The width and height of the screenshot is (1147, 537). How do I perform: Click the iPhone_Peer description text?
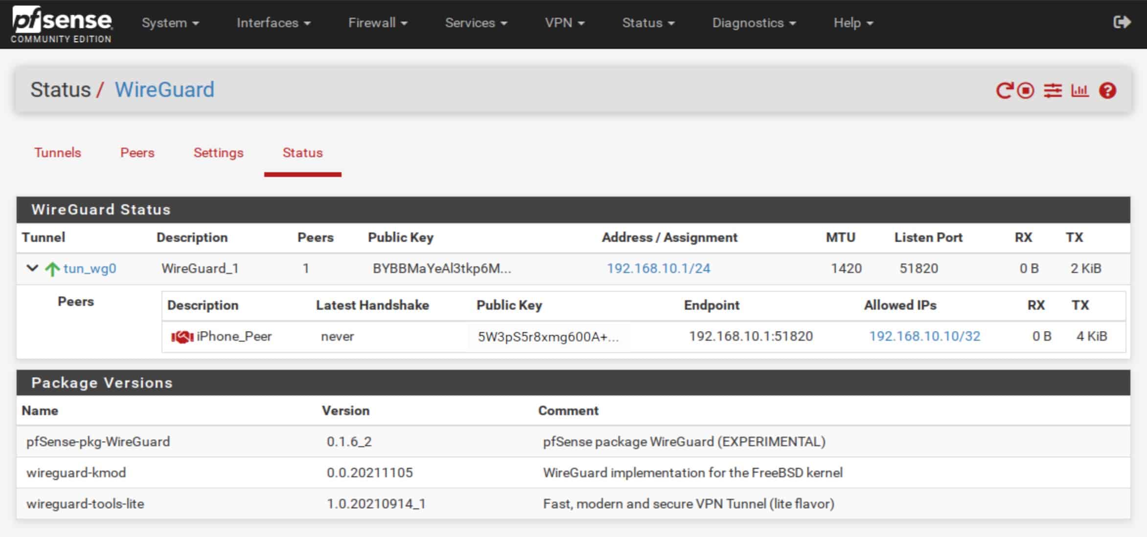(x=234, y=336)
